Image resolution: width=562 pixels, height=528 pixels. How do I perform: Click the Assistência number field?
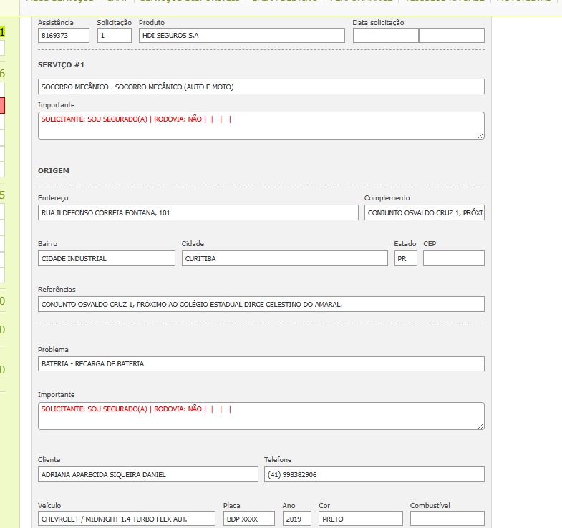pyautogui.click(x=64, y=36)
